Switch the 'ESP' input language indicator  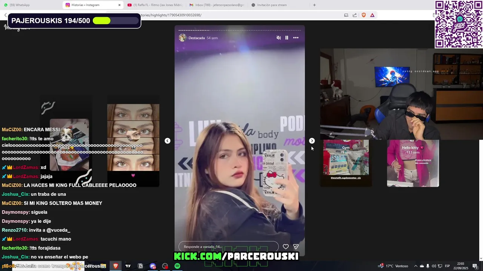pos(448,266)
